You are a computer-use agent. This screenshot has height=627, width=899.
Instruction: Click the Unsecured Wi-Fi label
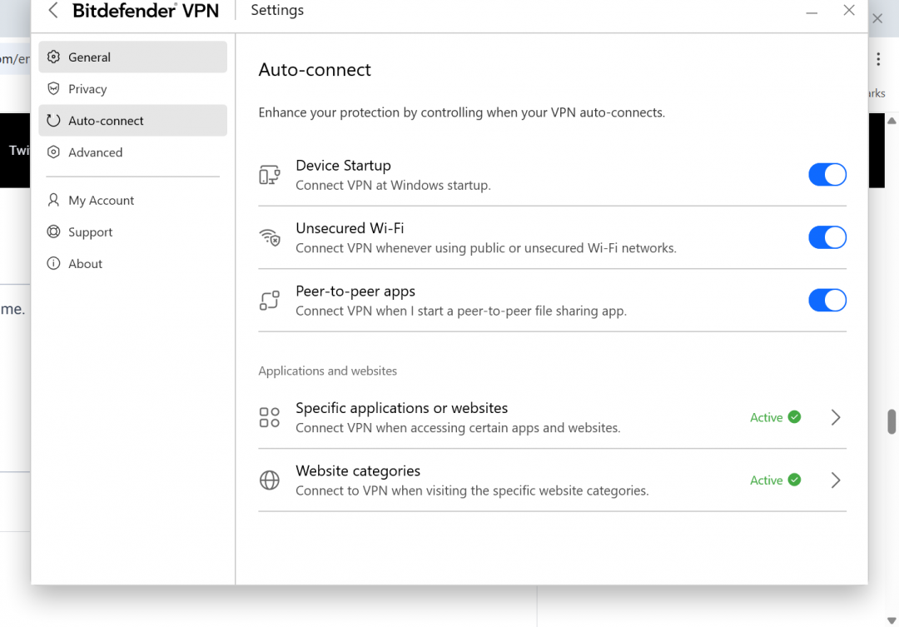click(350, 228)
